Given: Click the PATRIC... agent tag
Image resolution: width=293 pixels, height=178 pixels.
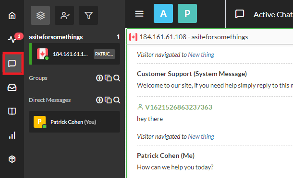Looking at the screenshot, I should click(104, 54).
